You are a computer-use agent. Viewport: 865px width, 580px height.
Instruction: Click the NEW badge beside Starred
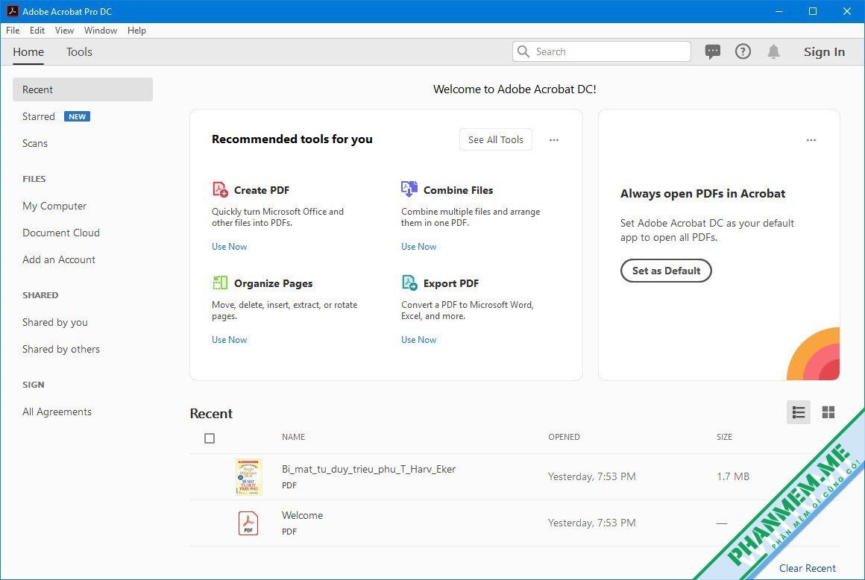[x=78, y=116]
